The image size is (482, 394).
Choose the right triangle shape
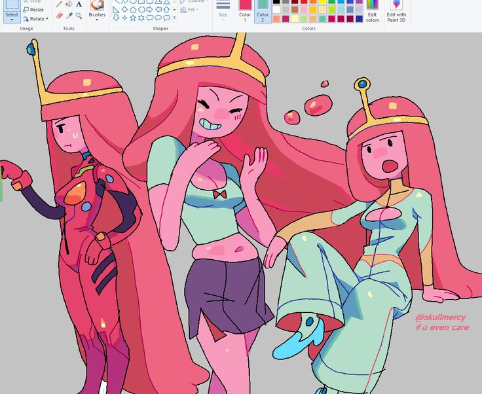116,10
